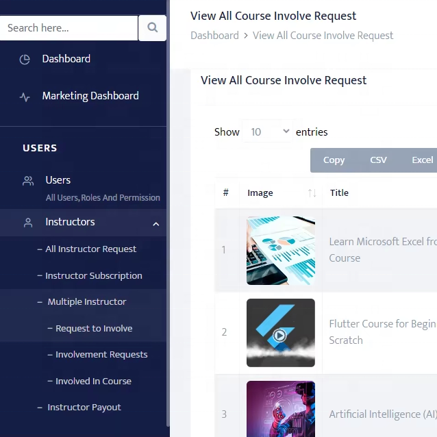This screenshot has width=437, height=437.
Task: Open the Flutter course thumbnail image
Action: (281, 332)
